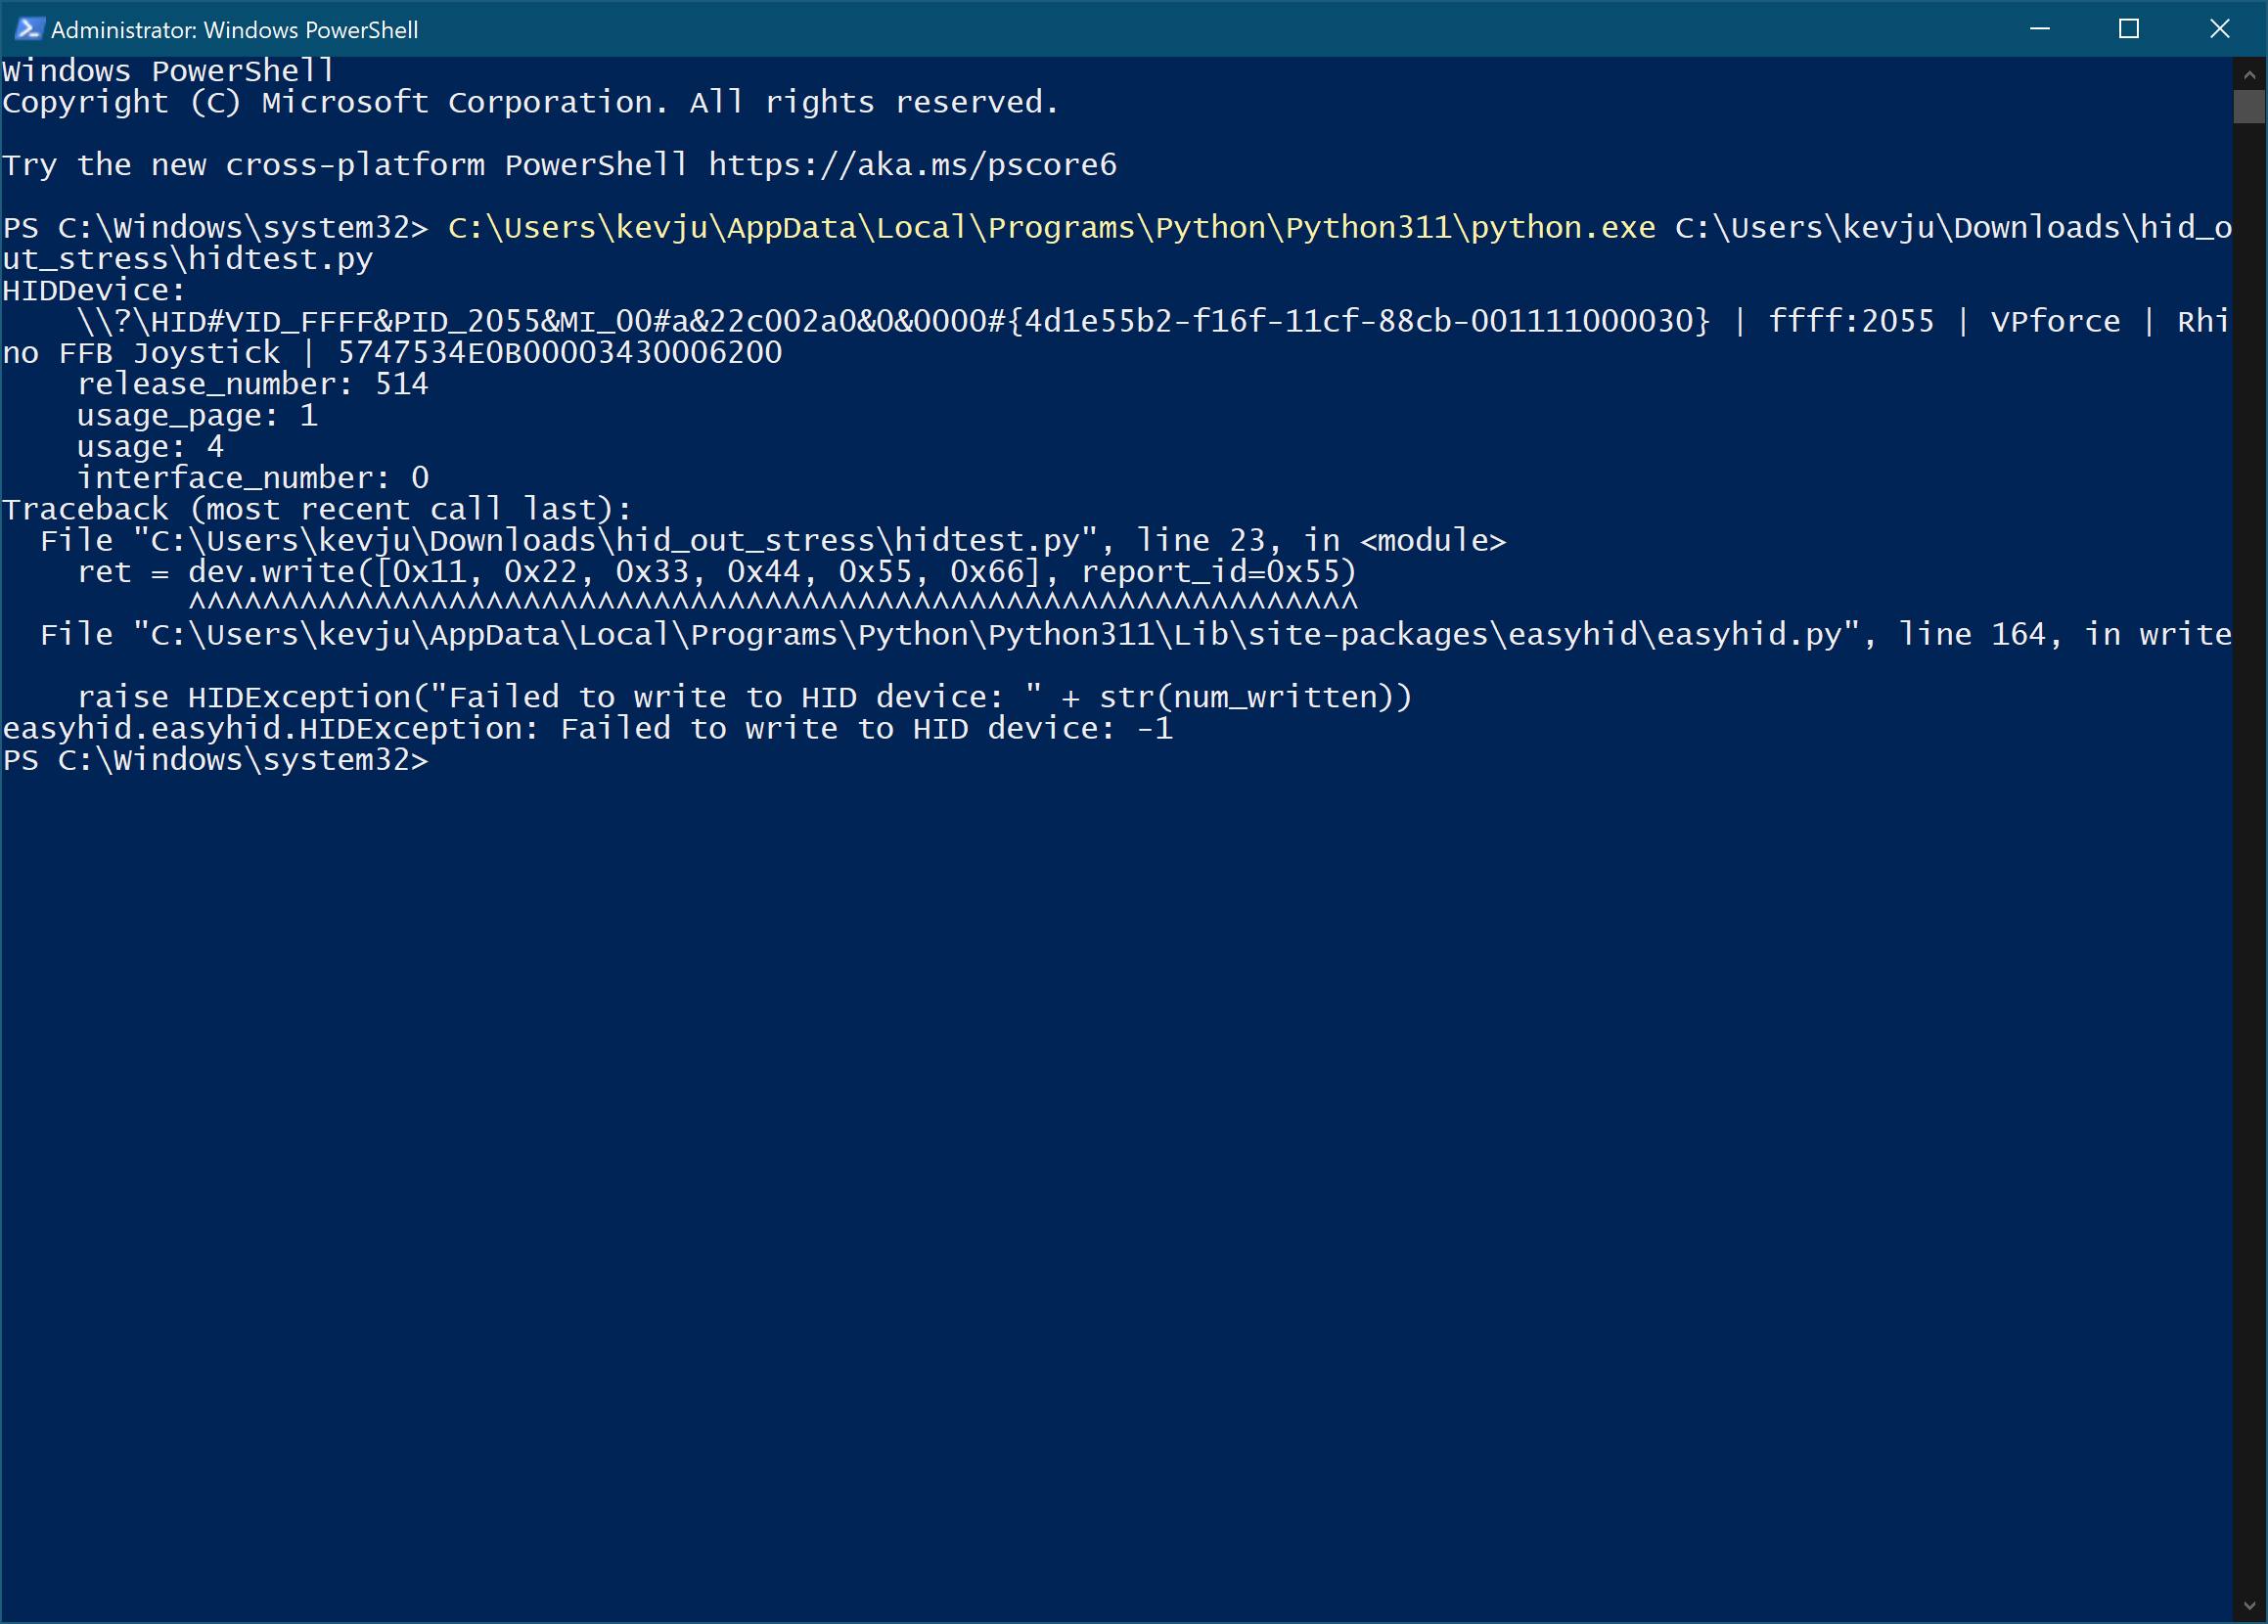Viewport: 2268px width, 1624px height.
Task: Click the empty scrollbar track below the thumb
Action: [x=2249, y=850]
